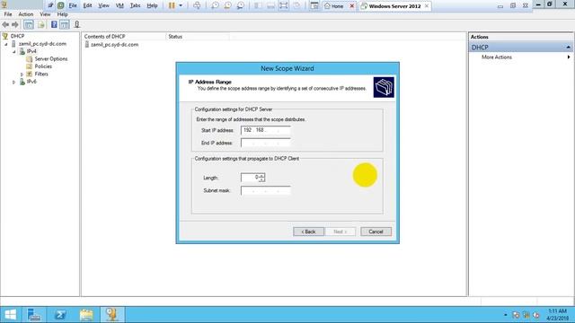Screen dimensions: 575x323
Task: Select Policies under IPv4
Action: [43, 66]
